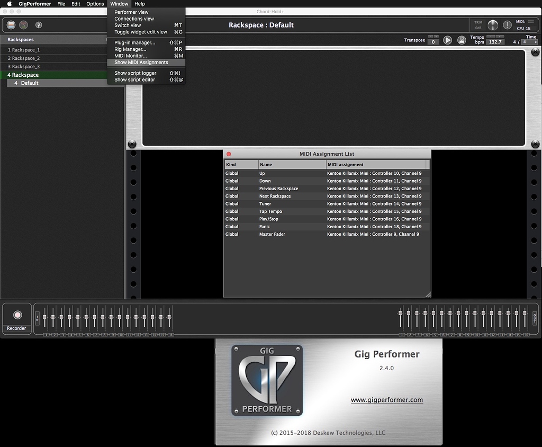Click the metronome icon next to Tempo
The image size is (542, 447).
(462, 40)
